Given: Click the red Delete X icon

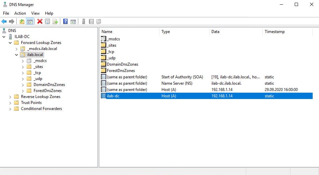Looking at the screenshot, I should click(40, 22).
